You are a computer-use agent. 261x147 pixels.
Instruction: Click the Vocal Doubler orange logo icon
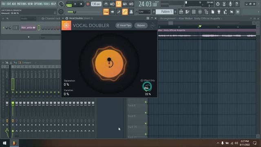66,25
